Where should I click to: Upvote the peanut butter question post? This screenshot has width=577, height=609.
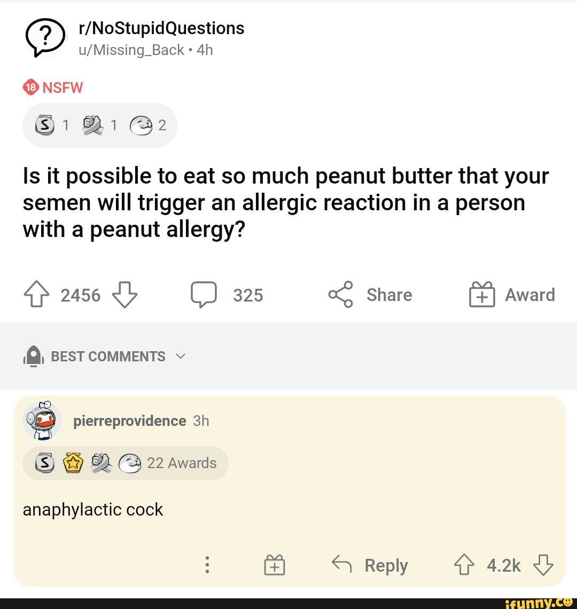click(x=35, y=294)
